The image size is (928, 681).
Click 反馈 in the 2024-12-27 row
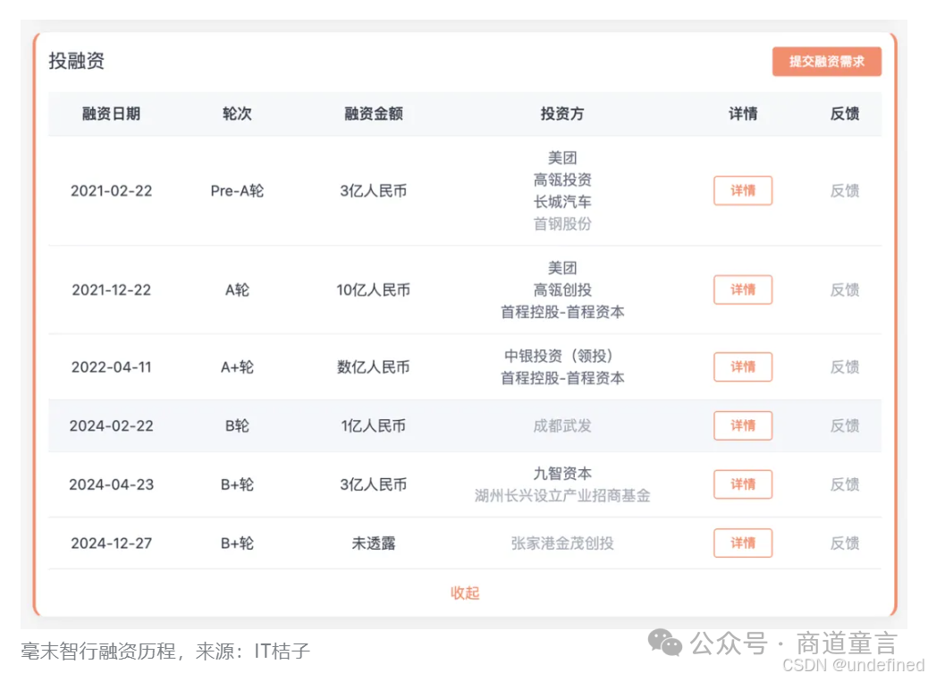point(845,542)
